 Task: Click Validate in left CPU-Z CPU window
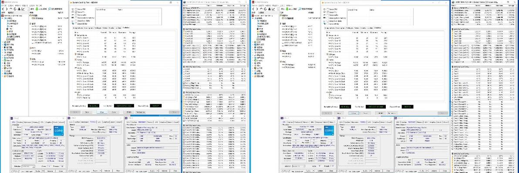click(x=50, y=171)
